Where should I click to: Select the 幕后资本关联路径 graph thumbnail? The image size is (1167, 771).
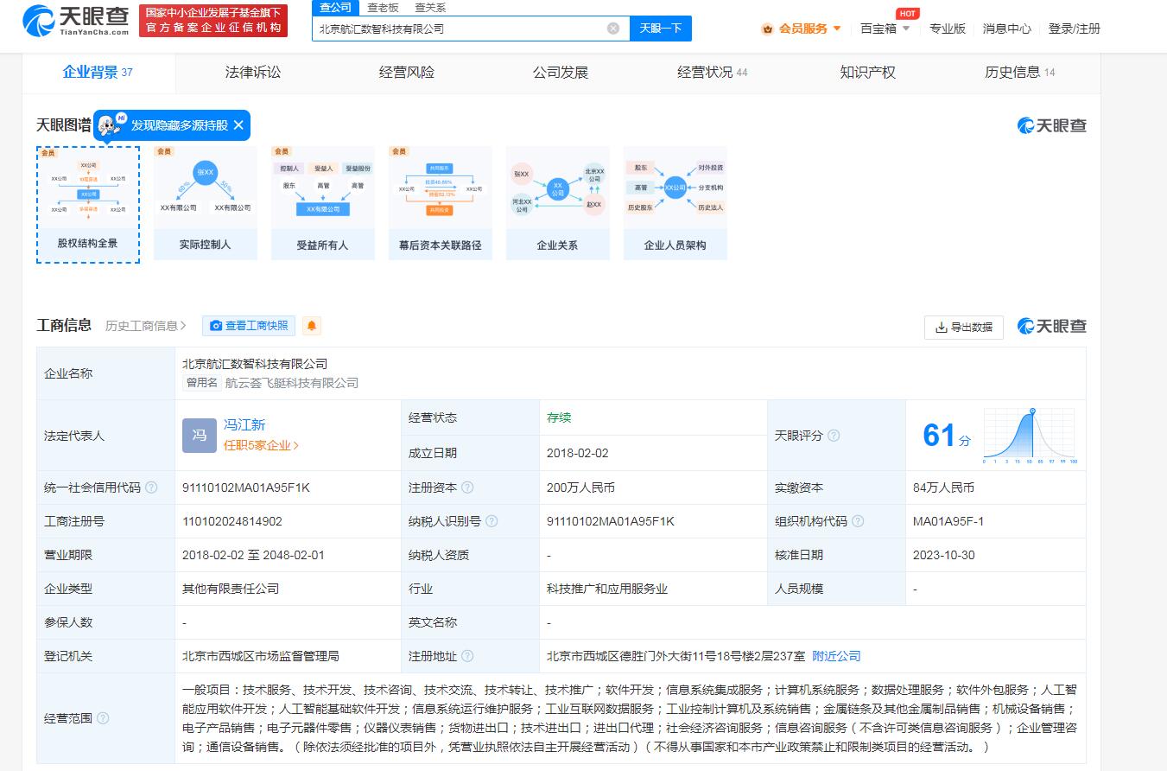441,204
